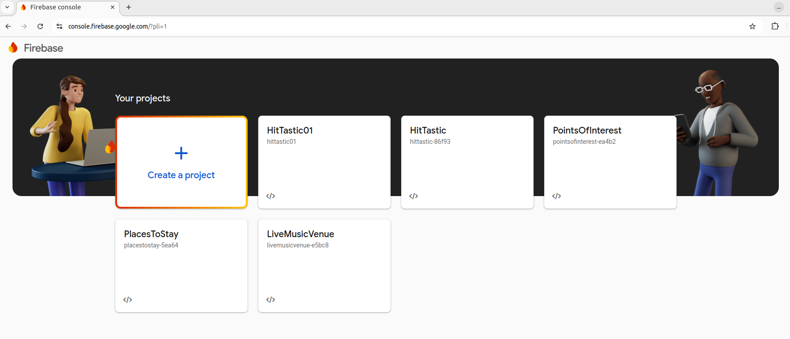The width and height of the screenshot is (790, 339).
Task: Go back using the browser back arrow
Action: [x=8, y=26]
